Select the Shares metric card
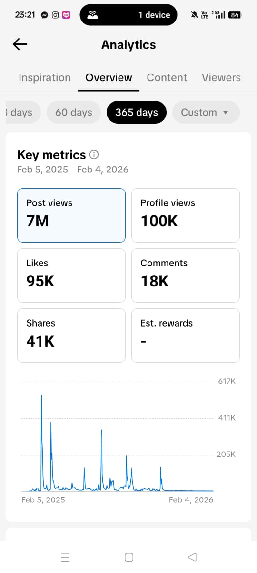 [x=71, y=336]
